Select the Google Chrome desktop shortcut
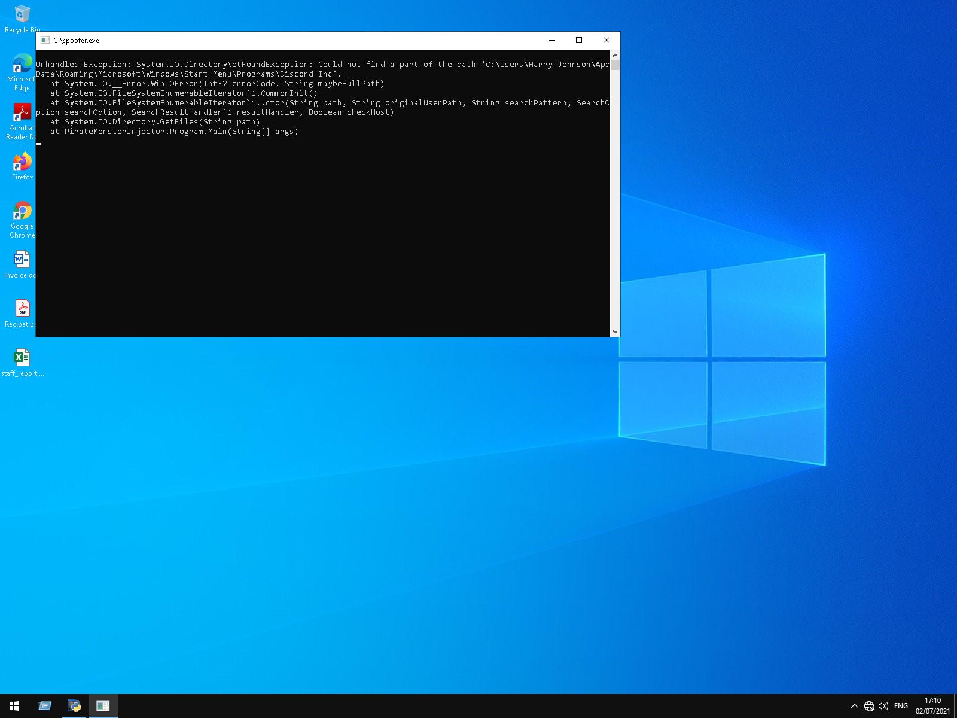957x718 pixels. (22, 220)
